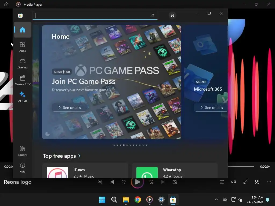Open Help in Store sidebar
275x206 pixels.
pos(23,168)
